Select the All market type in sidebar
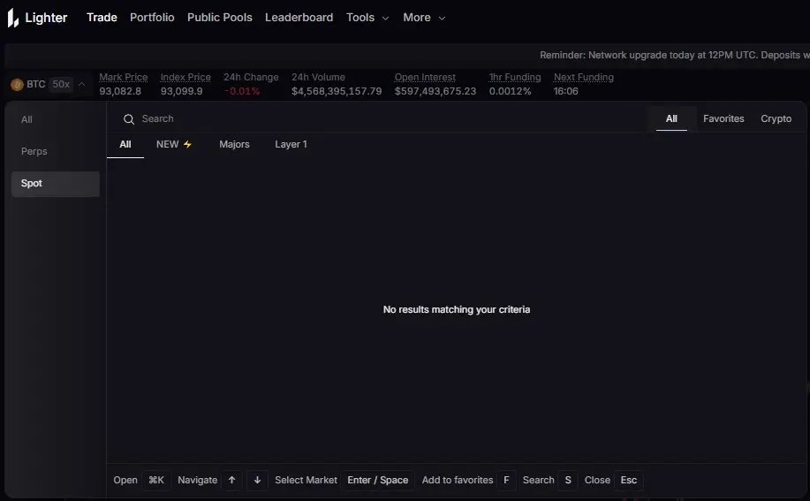The width and height of the screenshot is (810, 501). [x=56, y=120]
